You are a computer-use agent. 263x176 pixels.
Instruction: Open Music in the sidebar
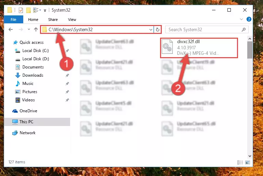[x=25, y=84]
